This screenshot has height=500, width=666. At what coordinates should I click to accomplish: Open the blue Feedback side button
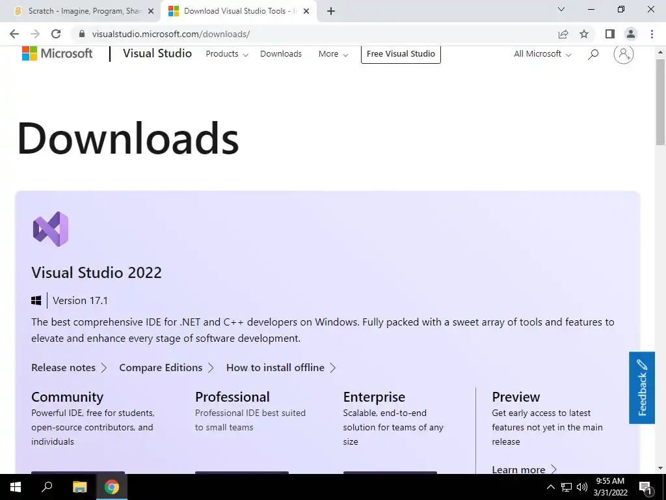642,388
